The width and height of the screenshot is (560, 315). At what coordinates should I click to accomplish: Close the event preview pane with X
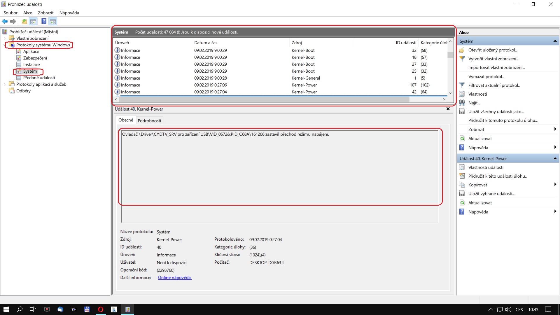[448, 109]
